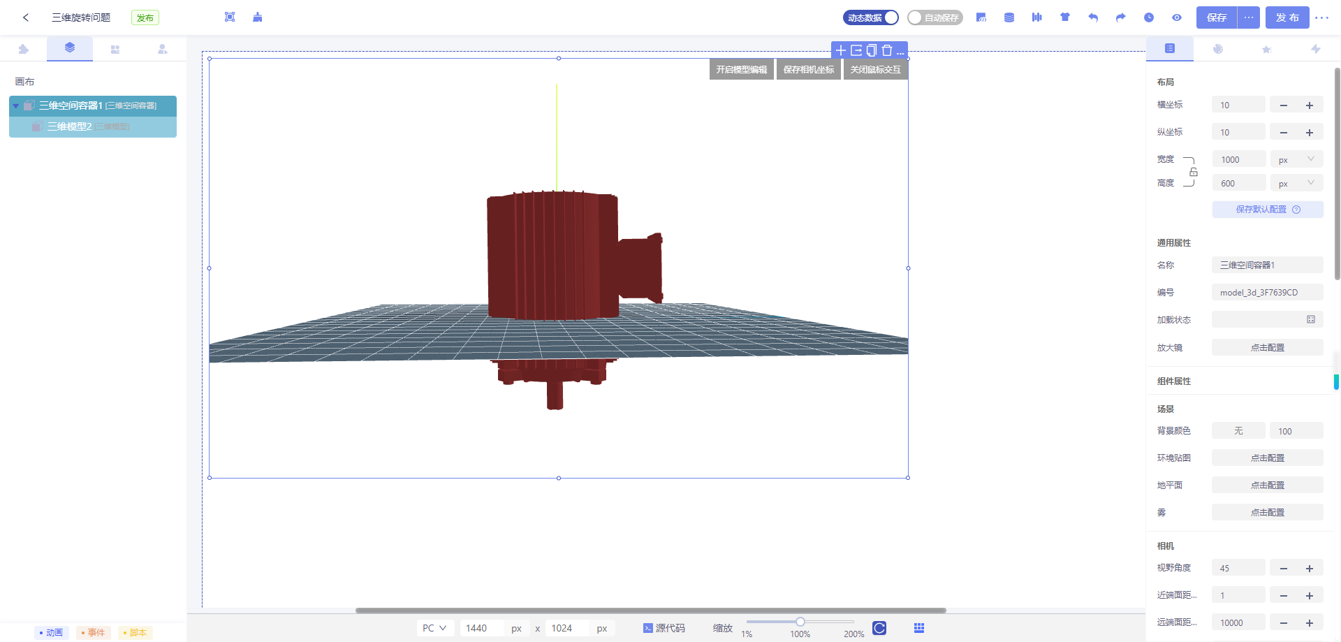Screen dimensions: 1341x642
Task: Click the 保存默认配置 button
Action: 1268,210
